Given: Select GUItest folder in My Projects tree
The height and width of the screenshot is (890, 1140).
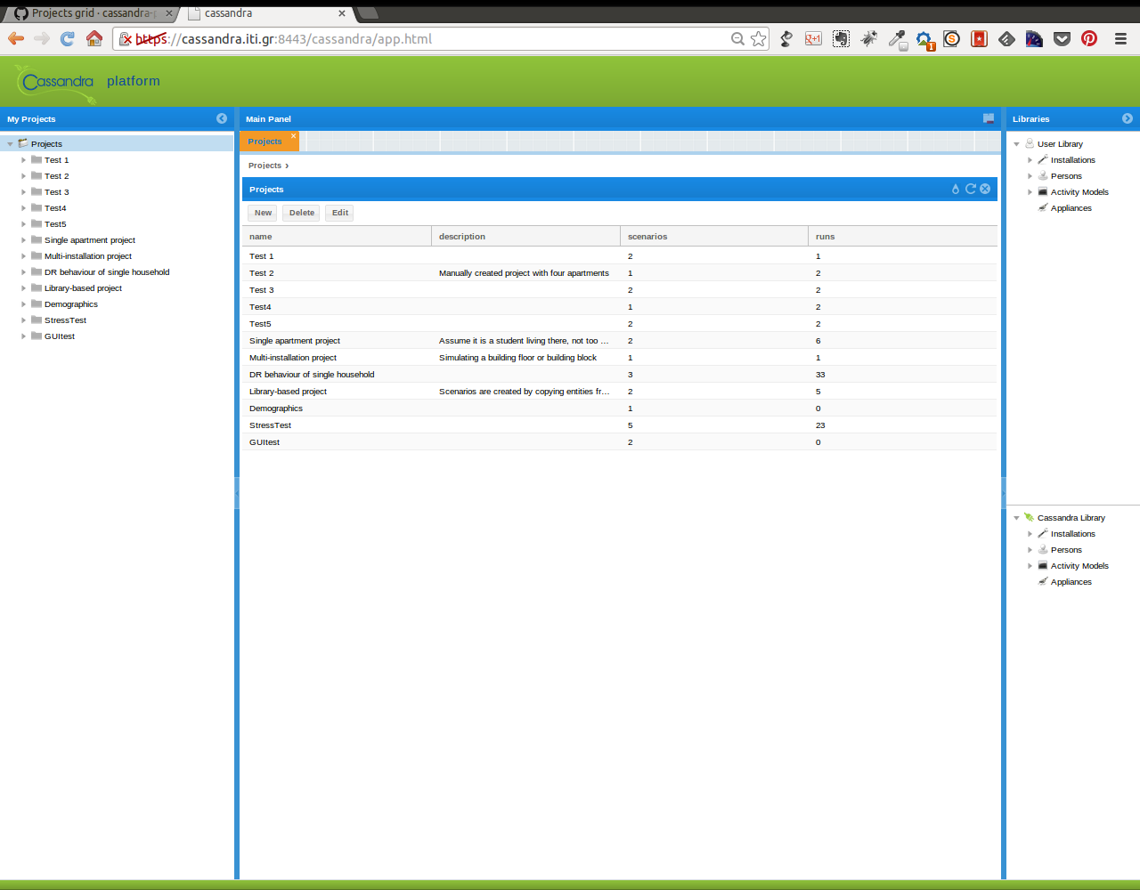Looking at the screenshot, I should [x=60, y=336].
